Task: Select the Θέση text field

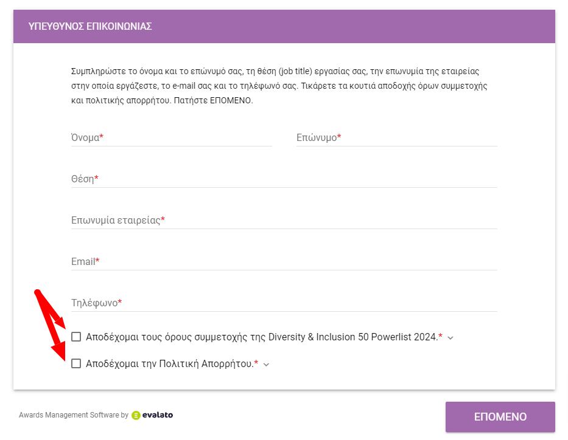Action: point(284,179)
